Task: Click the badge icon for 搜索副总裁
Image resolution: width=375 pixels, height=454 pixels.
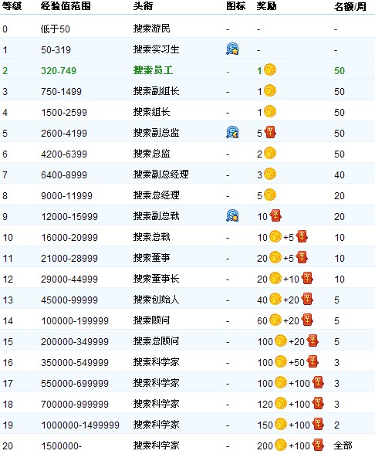Action: tap(232, 215)
